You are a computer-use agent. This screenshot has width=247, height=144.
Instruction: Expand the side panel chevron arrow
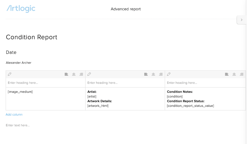pyautogui.click(x=242, y=20)
